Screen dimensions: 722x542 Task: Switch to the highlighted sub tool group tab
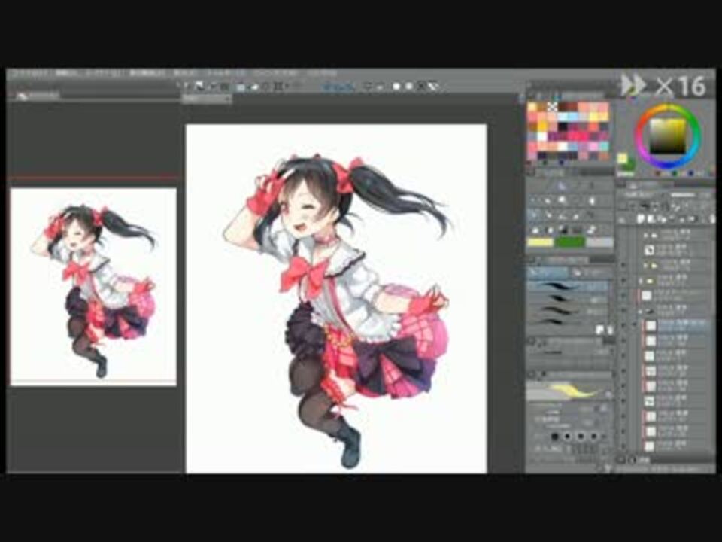[549, 273]
